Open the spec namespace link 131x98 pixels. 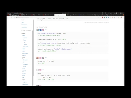(x=24, y=80)
